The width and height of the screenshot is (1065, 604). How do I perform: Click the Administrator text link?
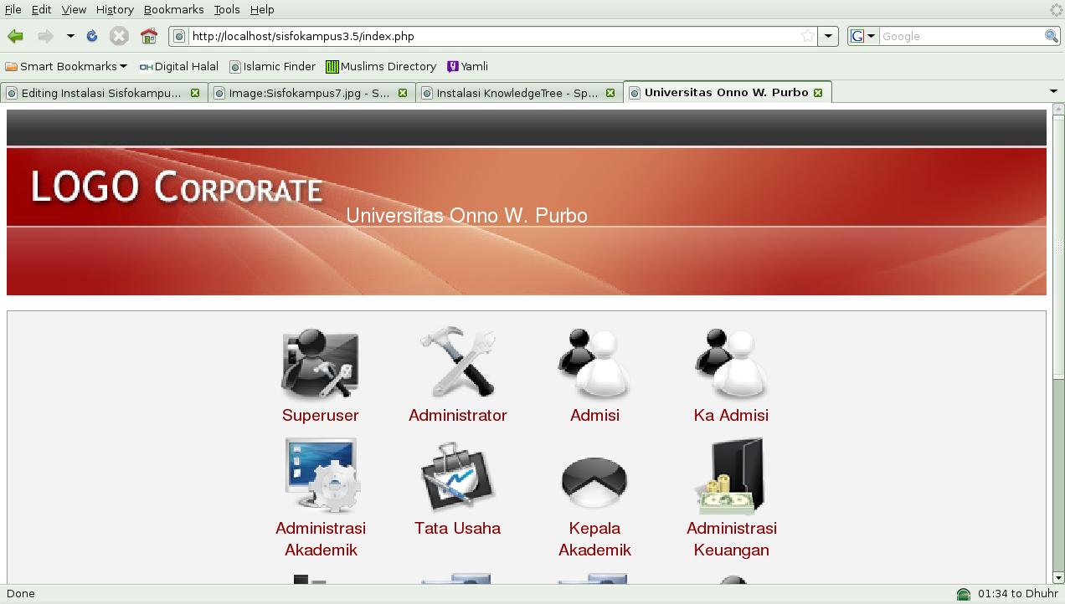pos(457,415)
